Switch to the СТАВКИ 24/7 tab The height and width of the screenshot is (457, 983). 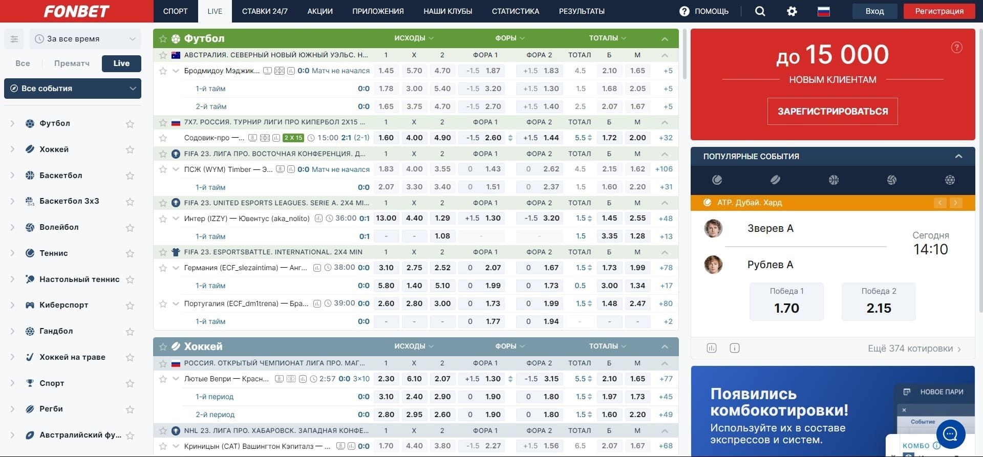click(x=265, y=11)
